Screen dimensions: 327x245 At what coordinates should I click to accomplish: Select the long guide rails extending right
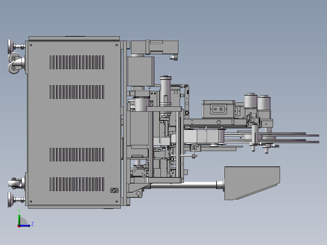pos(271,138)
